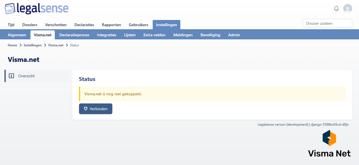
Task: Open the Dossiers main tab
Action: point(30,25)
